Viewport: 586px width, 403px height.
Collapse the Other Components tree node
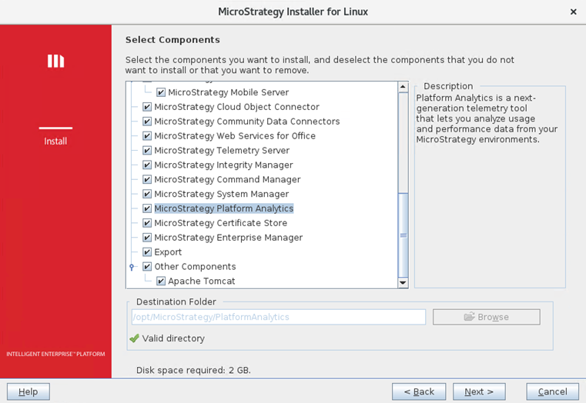(132, 267)
